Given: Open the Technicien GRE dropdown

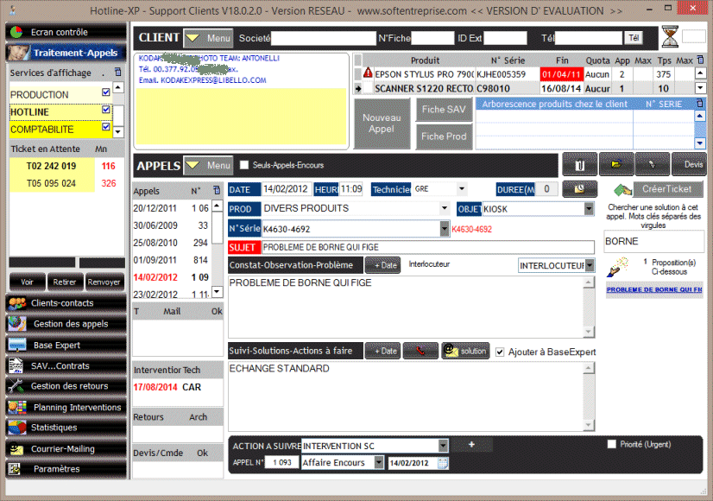Looking at the screenshot, I should pyautogui.click(x=462, y=189).
